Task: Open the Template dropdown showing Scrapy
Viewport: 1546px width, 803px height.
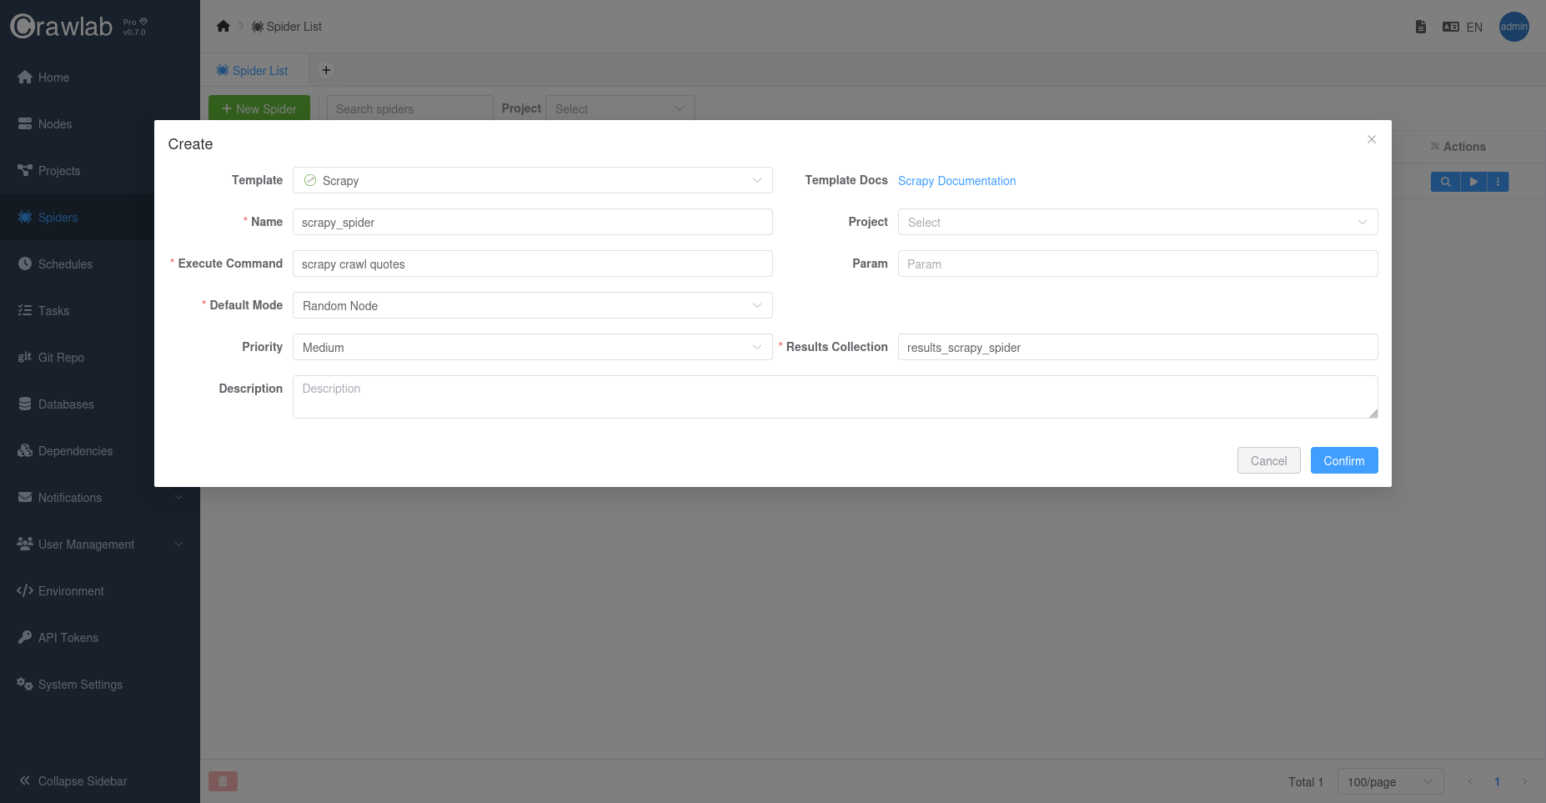Action: pos(532,181)
